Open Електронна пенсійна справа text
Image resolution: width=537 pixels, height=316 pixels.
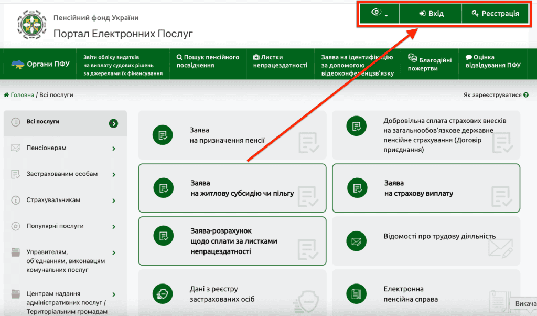pos(410,294)
